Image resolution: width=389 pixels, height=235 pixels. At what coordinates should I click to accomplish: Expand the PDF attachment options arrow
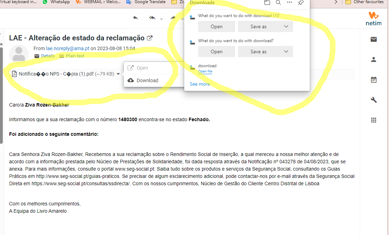[x=118, y=74]
